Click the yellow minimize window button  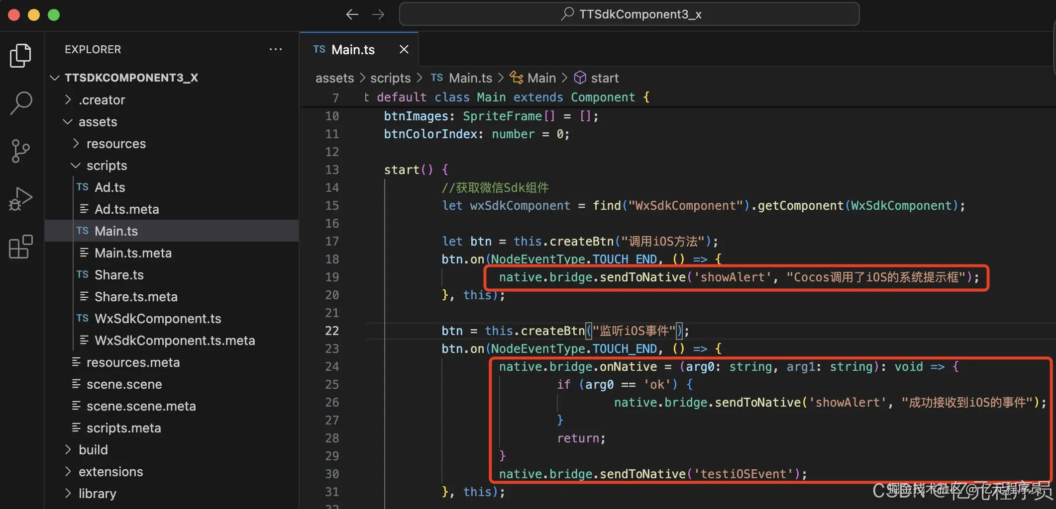point(34,15)
